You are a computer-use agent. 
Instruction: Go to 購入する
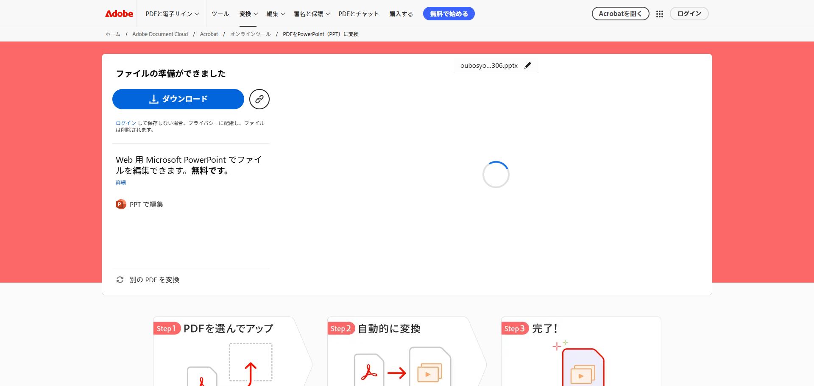point(401,14)
